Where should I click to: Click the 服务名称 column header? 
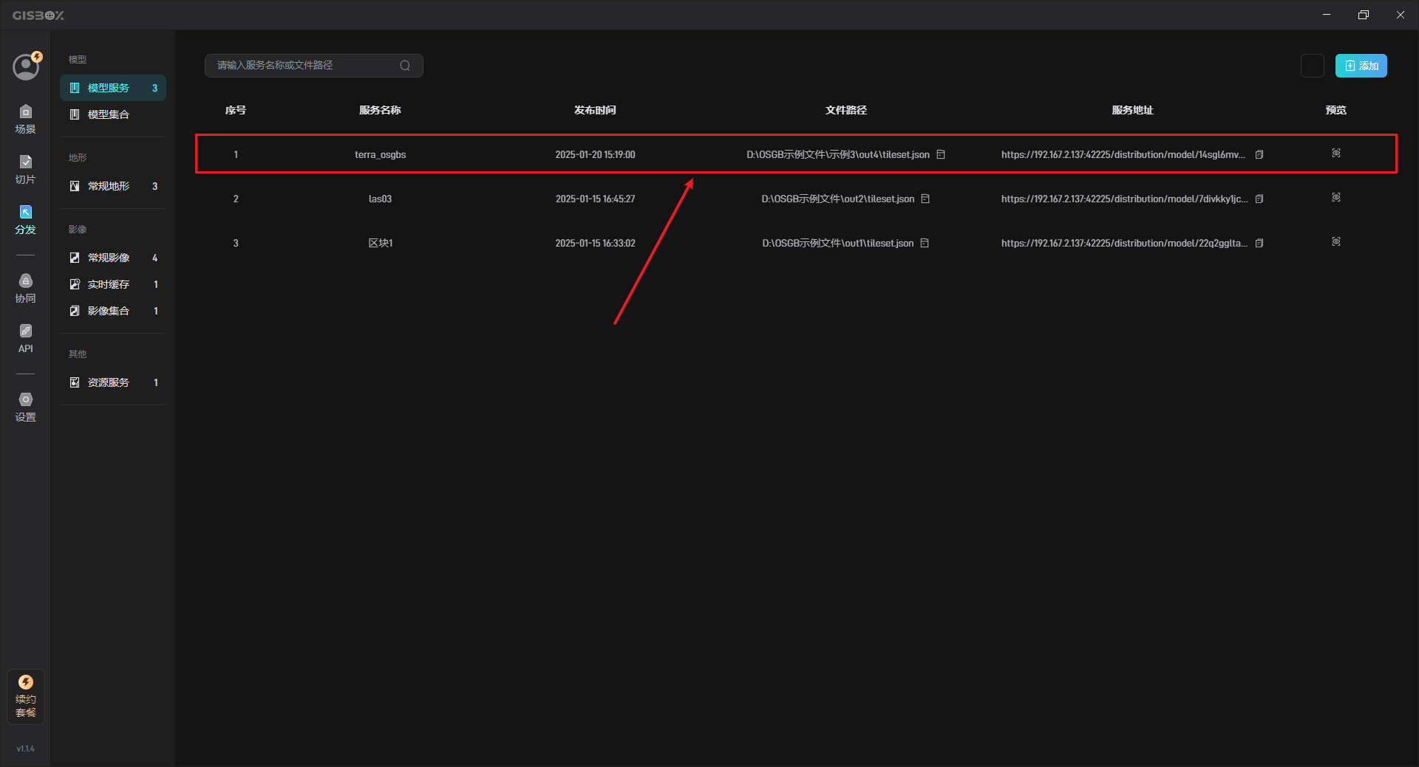[x=380, y=110]
